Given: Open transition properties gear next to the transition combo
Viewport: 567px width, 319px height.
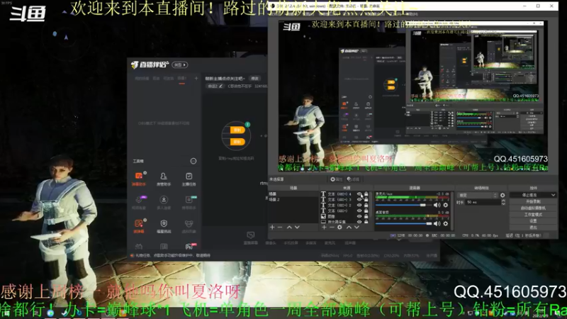Looking at the screenshot, I should (x=503, y=196).
